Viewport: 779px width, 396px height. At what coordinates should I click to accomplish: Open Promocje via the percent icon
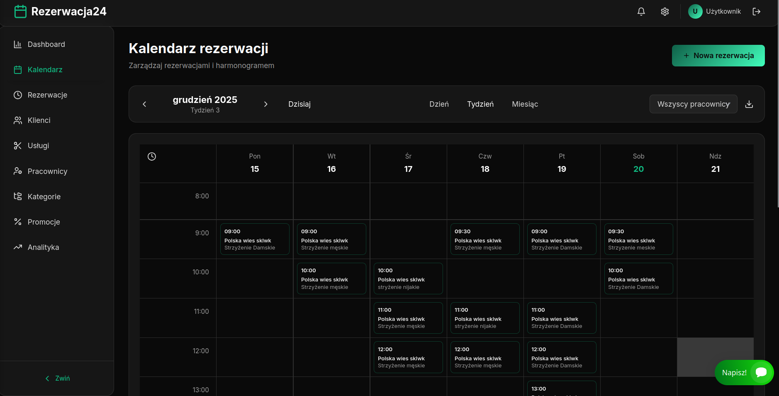click(18, 222)
